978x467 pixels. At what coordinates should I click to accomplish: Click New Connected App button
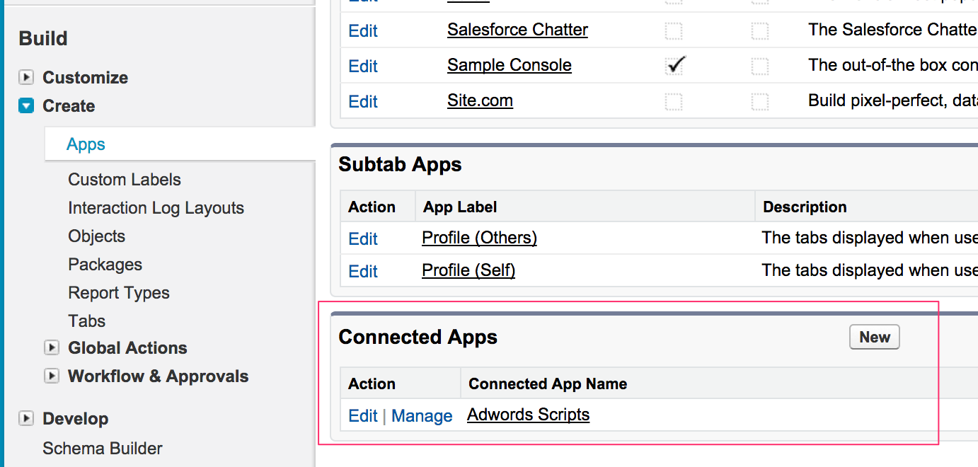pyautogui.click(x=874, y=338)
